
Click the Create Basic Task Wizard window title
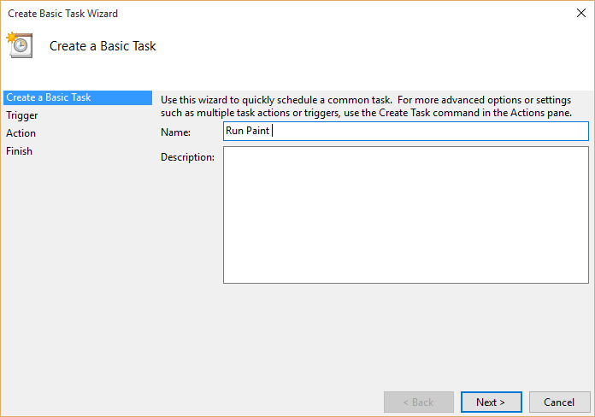[x=63, y=14]
